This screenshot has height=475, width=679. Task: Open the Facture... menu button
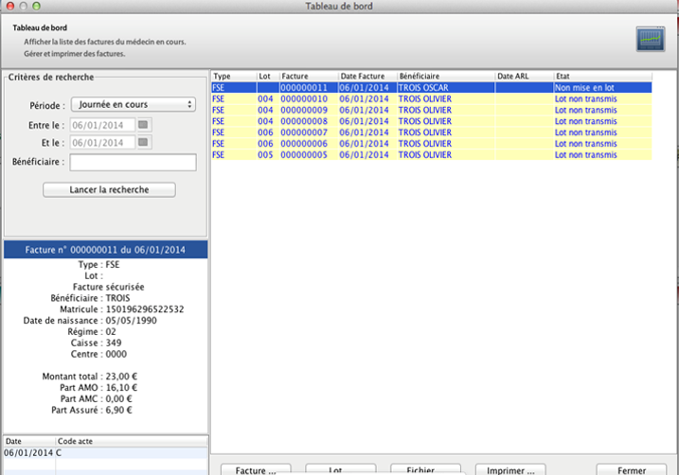coord(256,468)
